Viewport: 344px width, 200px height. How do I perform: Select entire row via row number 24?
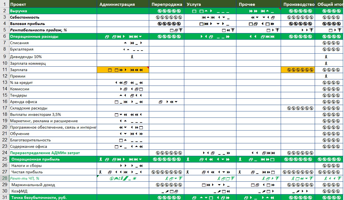click(x=4, y=153)
